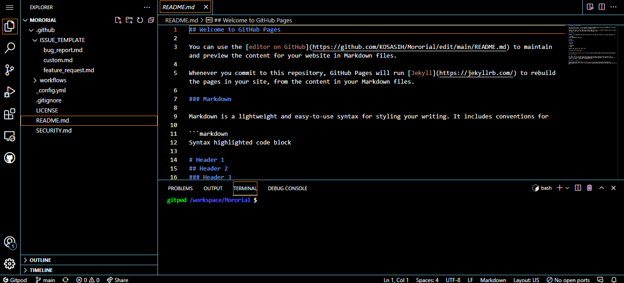Open editor more actions ellipsis
This screenshot has width=624, height=283.
(x=613, y=7)
